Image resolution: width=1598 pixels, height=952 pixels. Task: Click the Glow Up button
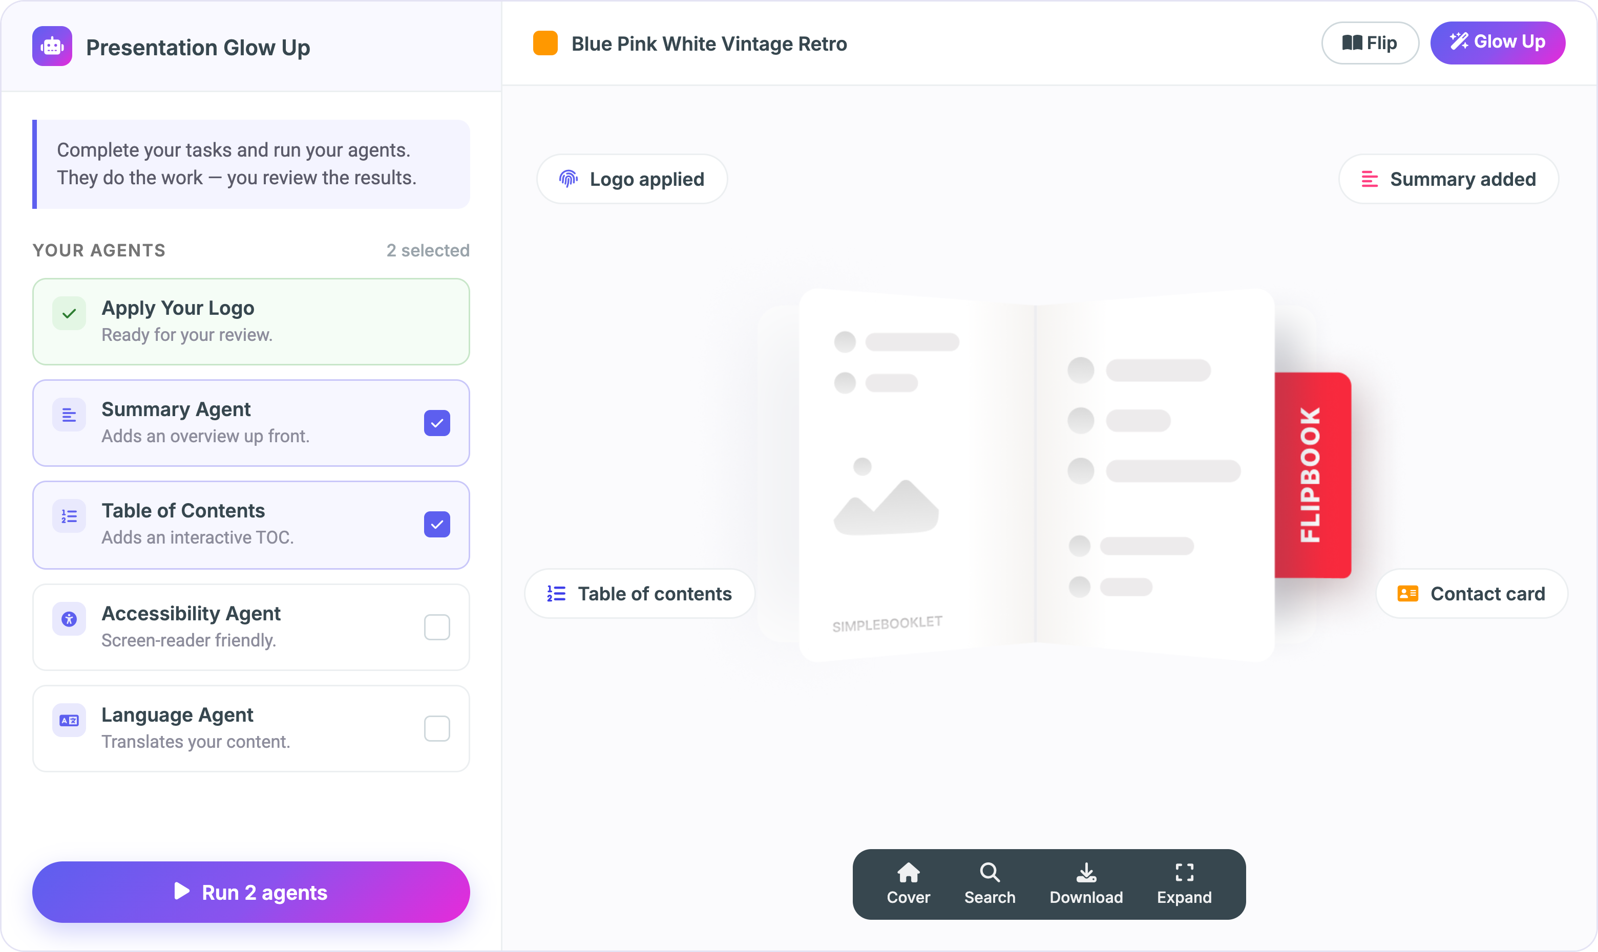pyautogui.click(x=1498, y=42)
